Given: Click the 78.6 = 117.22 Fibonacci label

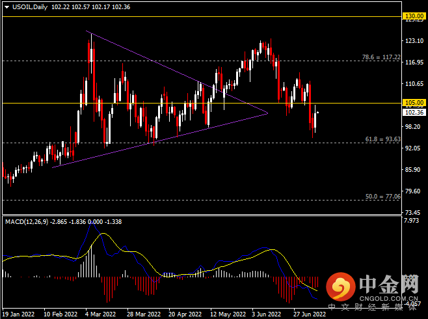Looking at the screenshot, I should 381,57.
